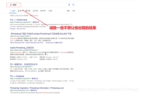Open 'Adobe Photoshop_百度百科' result

pos(22,48)
